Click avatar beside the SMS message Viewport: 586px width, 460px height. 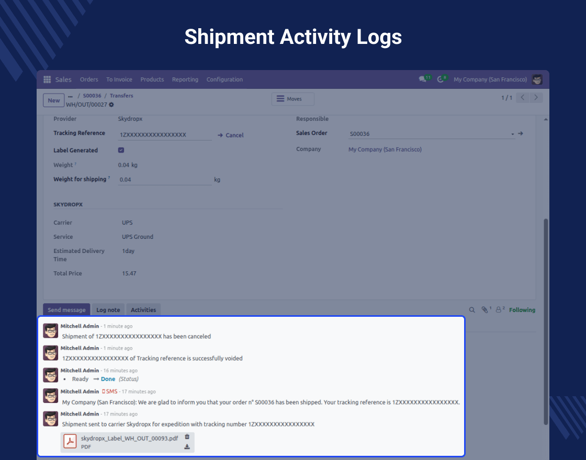tap(50, 396)
